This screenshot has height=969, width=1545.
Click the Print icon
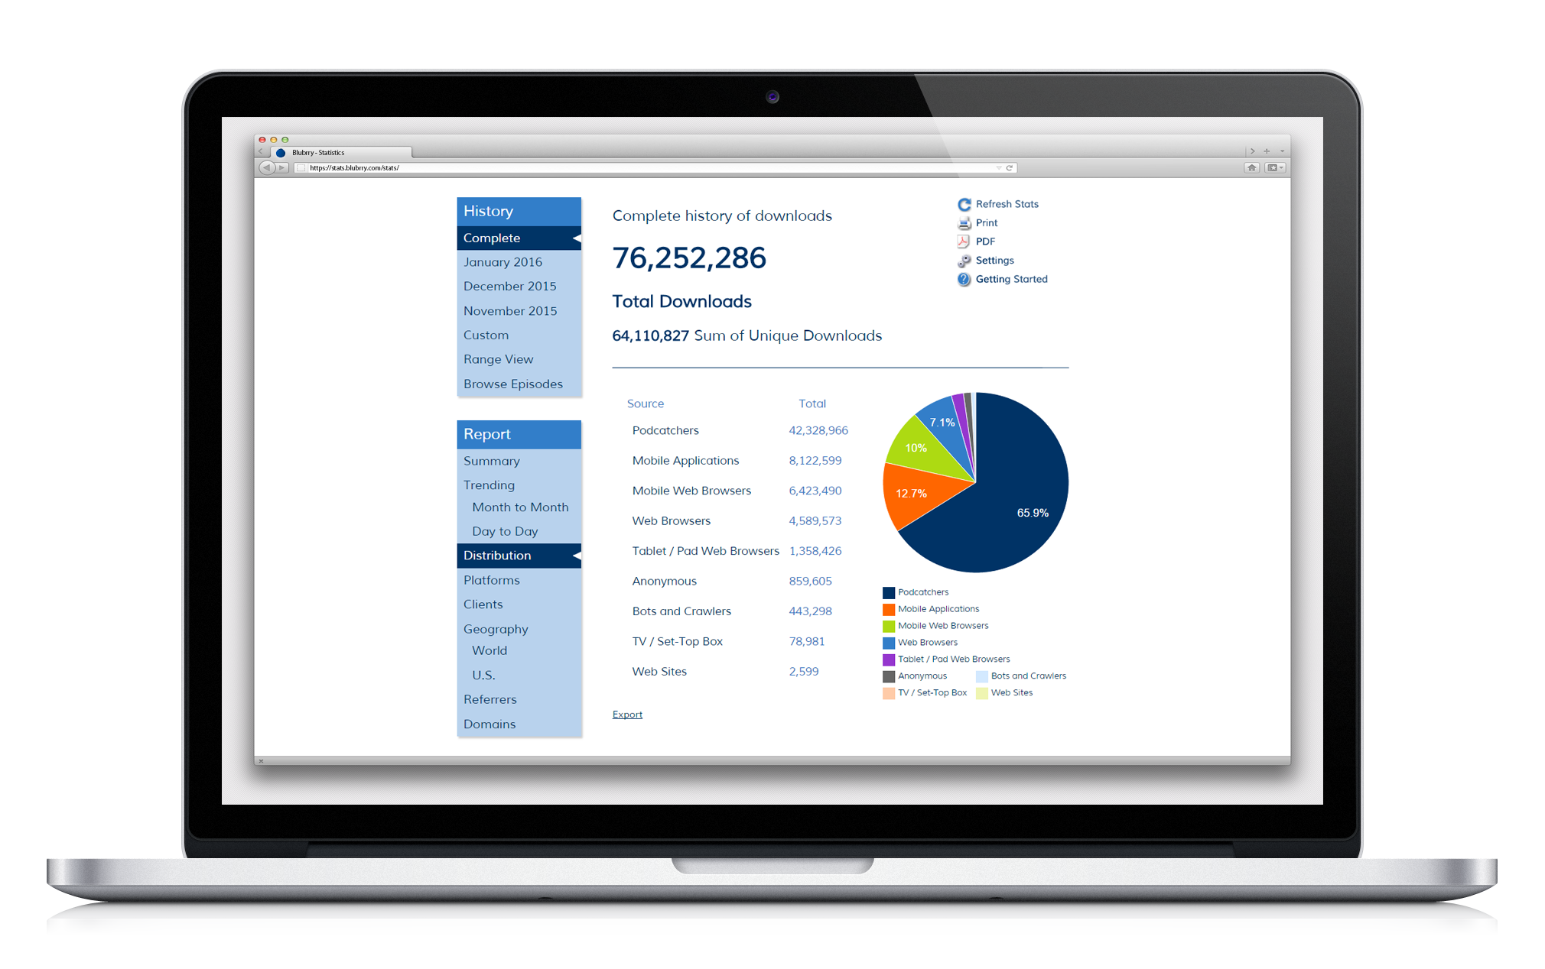962,223
